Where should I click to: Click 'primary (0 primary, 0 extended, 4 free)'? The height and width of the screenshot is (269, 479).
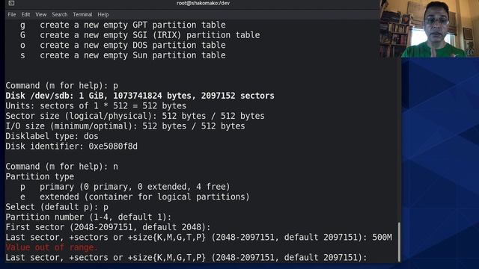point(135,187)
